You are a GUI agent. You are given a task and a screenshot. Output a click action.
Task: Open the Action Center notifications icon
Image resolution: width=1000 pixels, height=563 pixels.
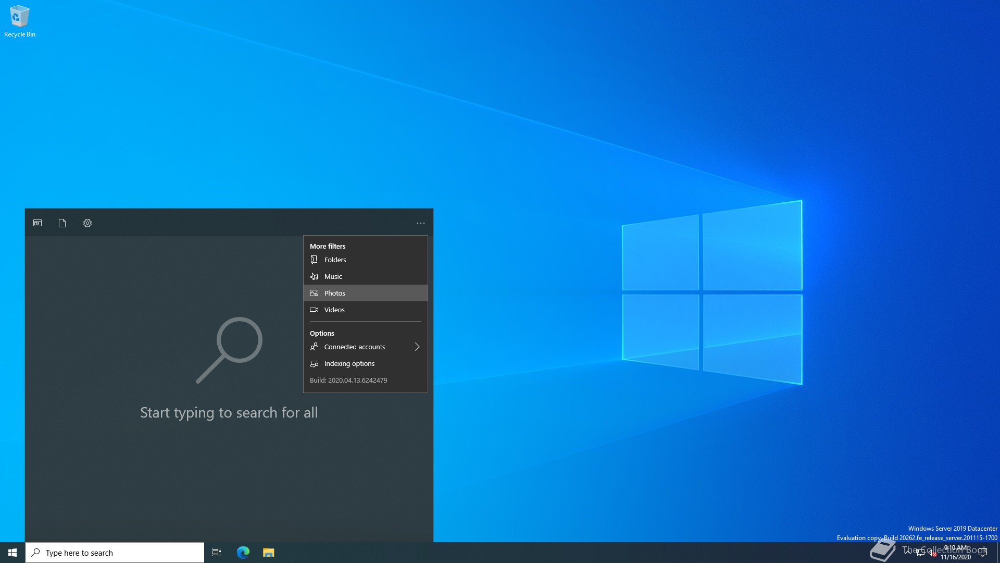click(983, 553)
